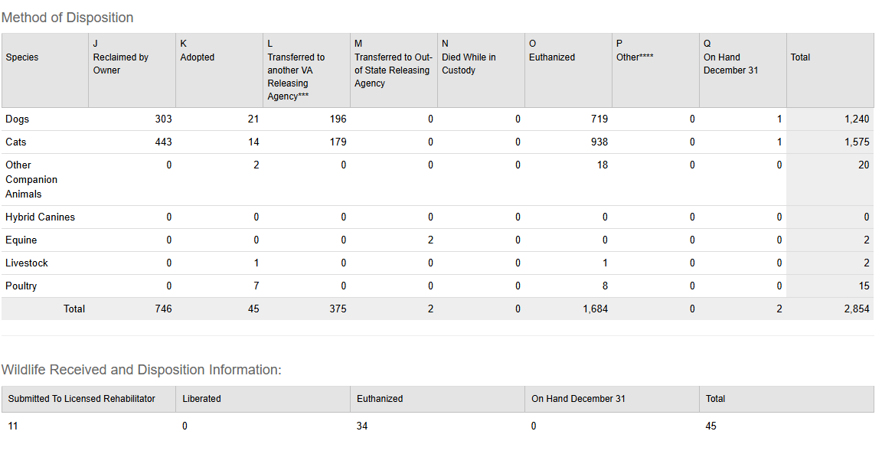Screen dimensions: 882x454
Task: Click the Poultry total 15
Action: coord(864,286)
